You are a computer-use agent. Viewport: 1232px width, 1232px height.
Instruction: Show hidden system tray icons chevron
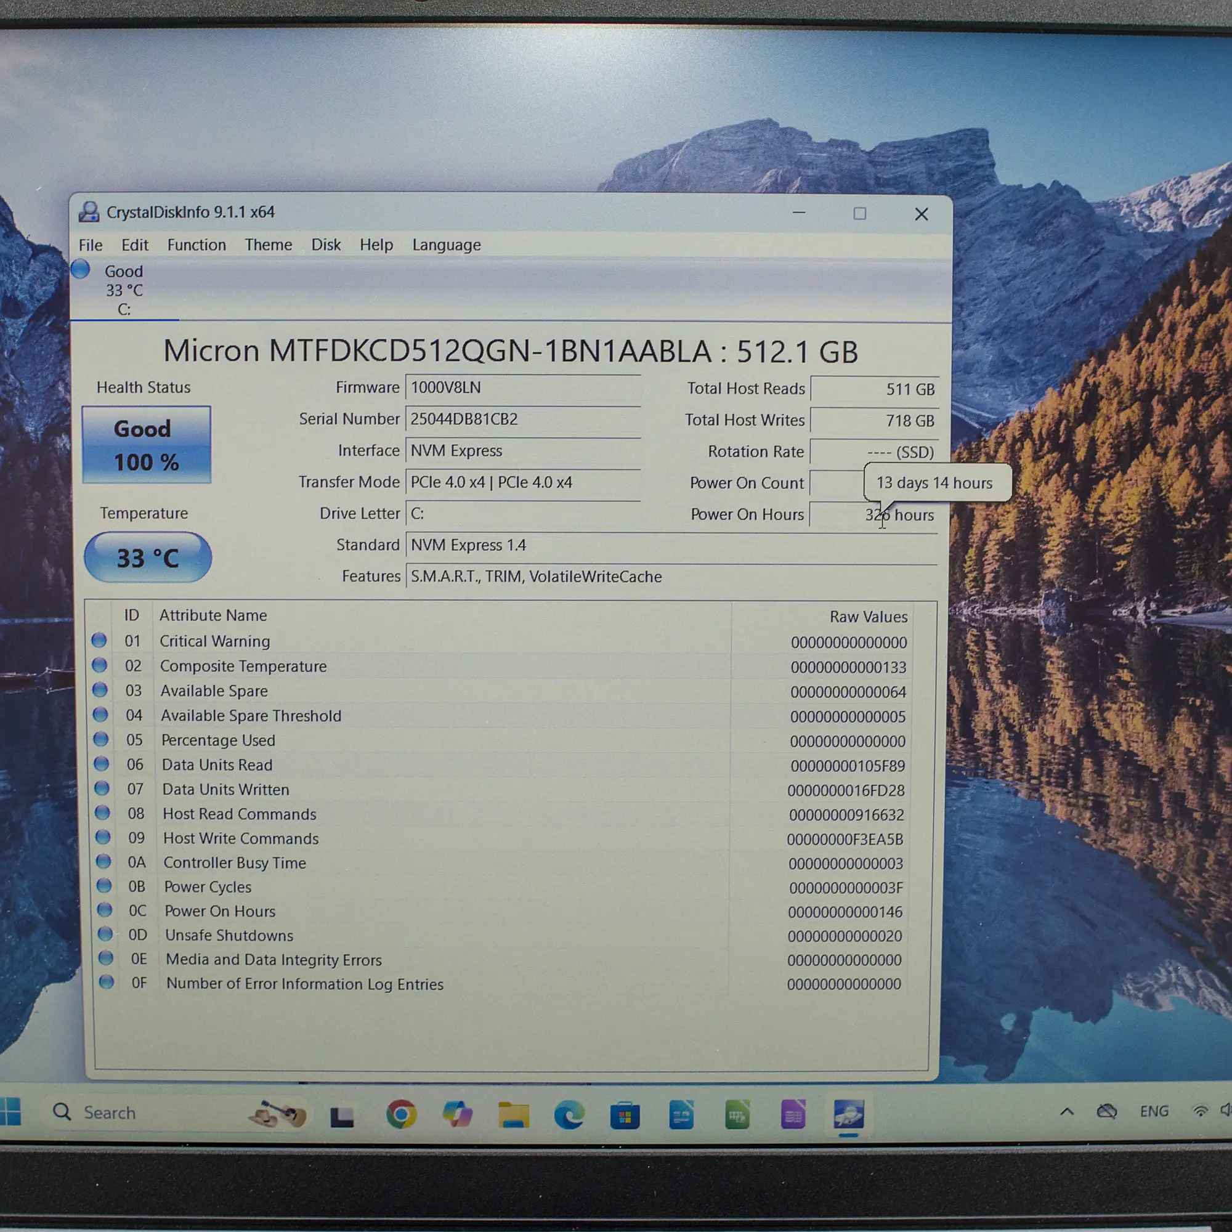coord(1067,1111)
